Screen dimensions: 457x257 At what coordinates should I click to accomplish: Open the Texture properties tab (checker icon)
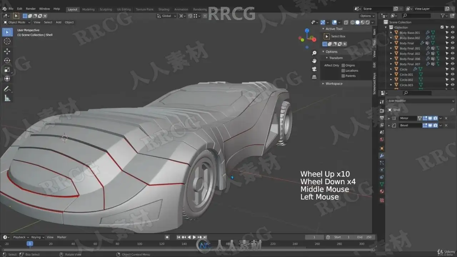coord(382,201)
